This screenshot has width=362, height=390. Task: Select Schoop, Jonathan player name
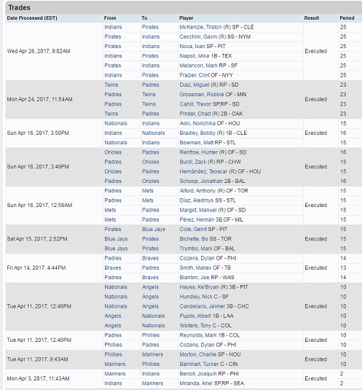(x=201, y=181)
